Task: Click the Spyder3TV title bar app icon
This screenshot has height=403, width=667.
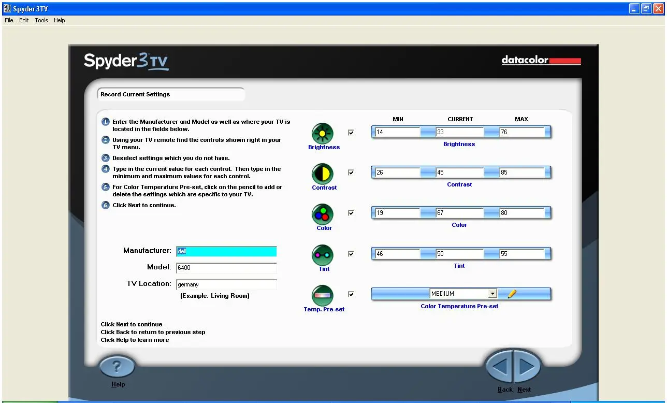Action: click(7, 8)
